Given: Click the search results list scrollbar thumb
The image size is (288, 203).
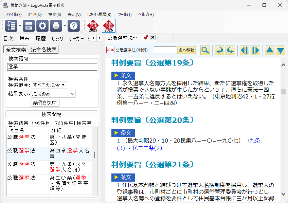Looking at the screenshot, I should coord(94,155).
